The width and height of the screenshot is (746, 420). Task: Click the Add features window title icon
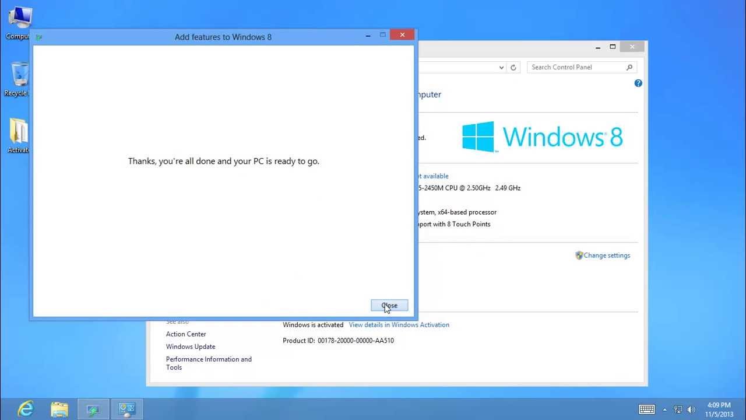click(x=38, y=37)
